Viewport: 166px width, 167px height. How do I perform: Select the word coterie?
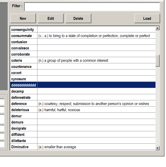click(17, 60)
